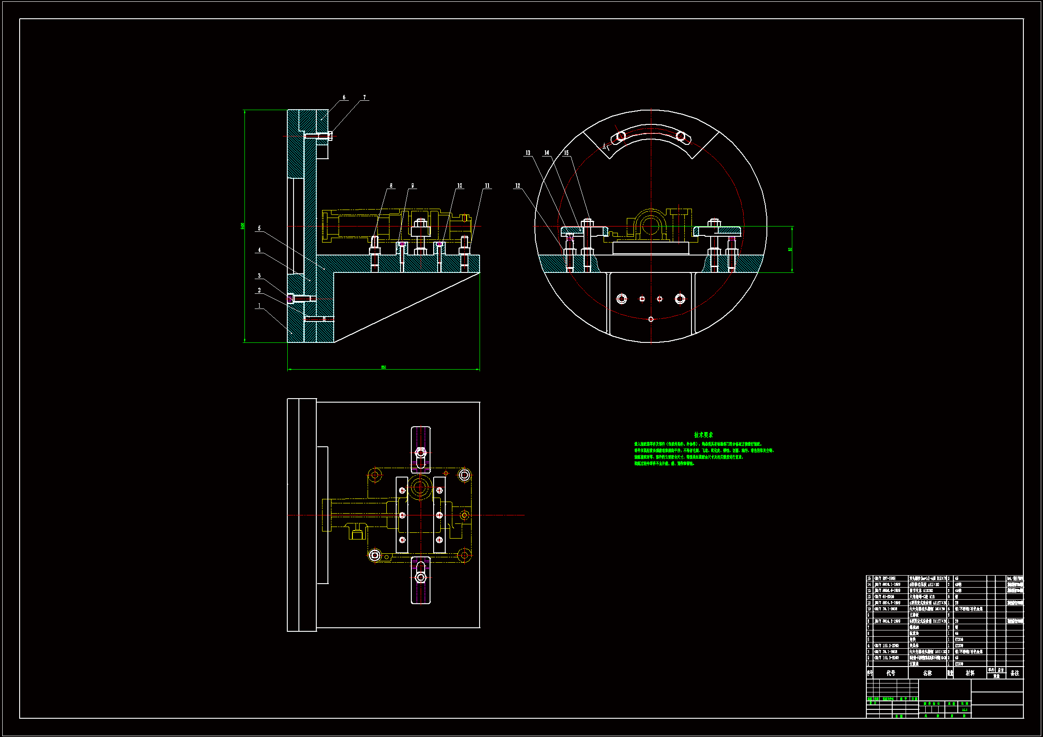Click the green 技术要求 heading
The image size is (1043, 737).
click(x=703, y=435)
